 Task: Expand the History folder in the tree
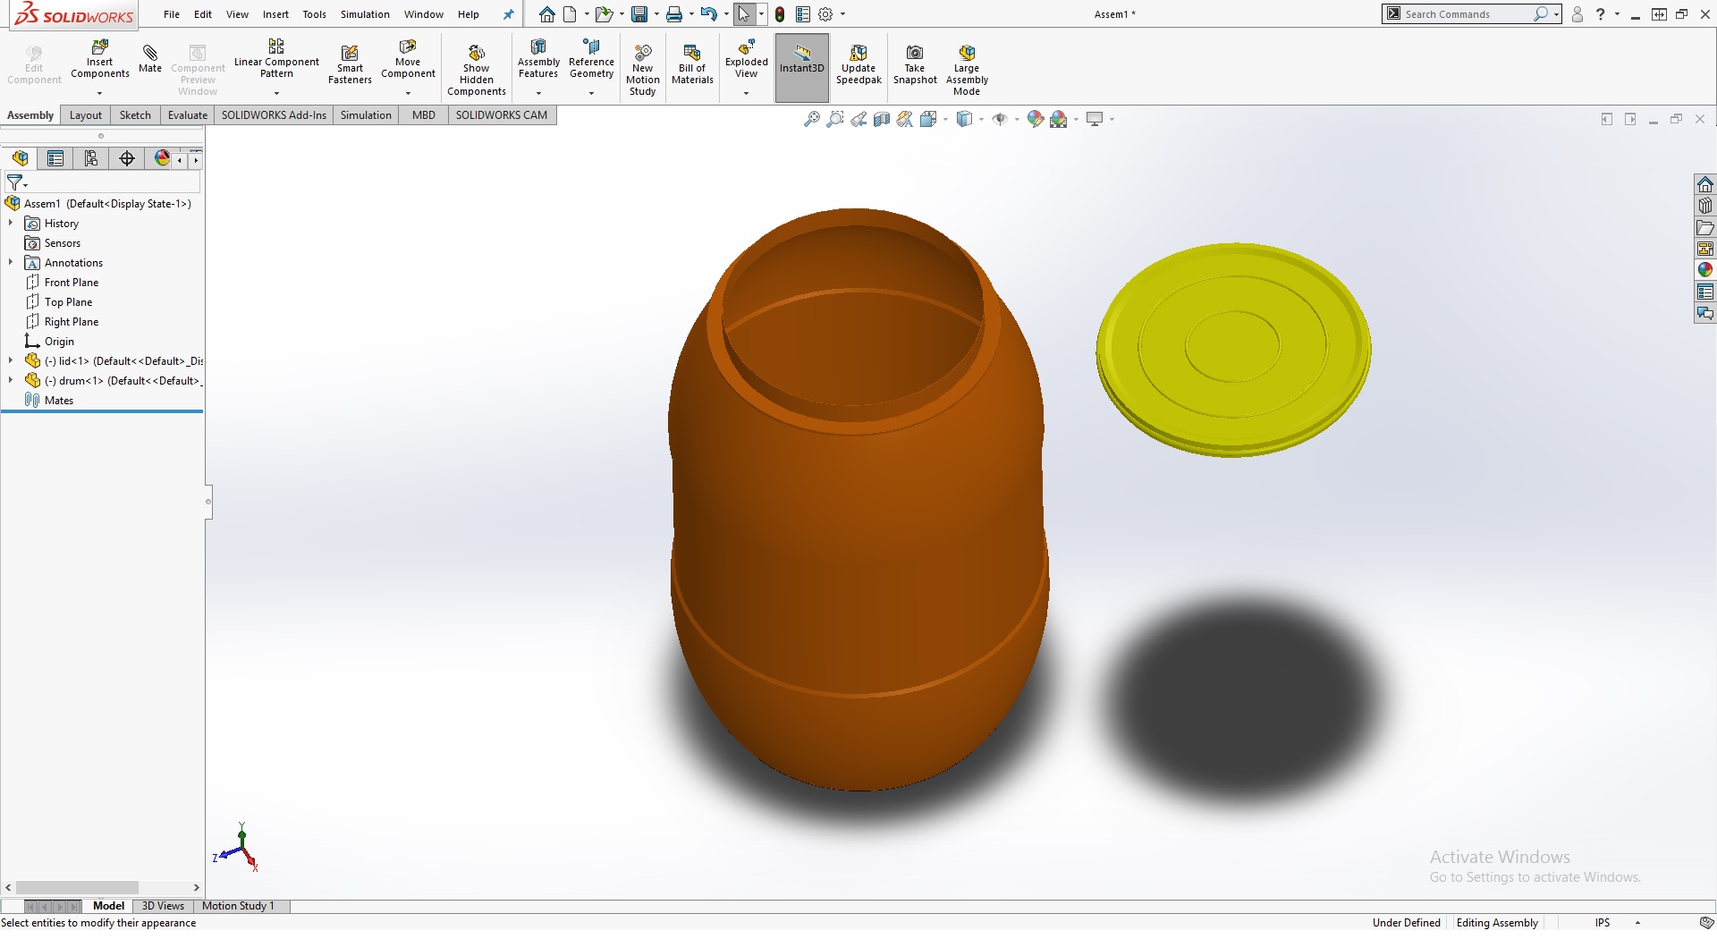(11, 223)
